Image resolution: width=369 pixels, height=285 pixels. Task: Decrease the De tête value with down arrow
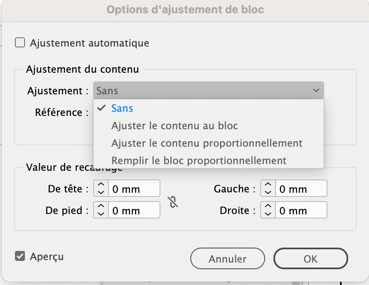[101, 192]
